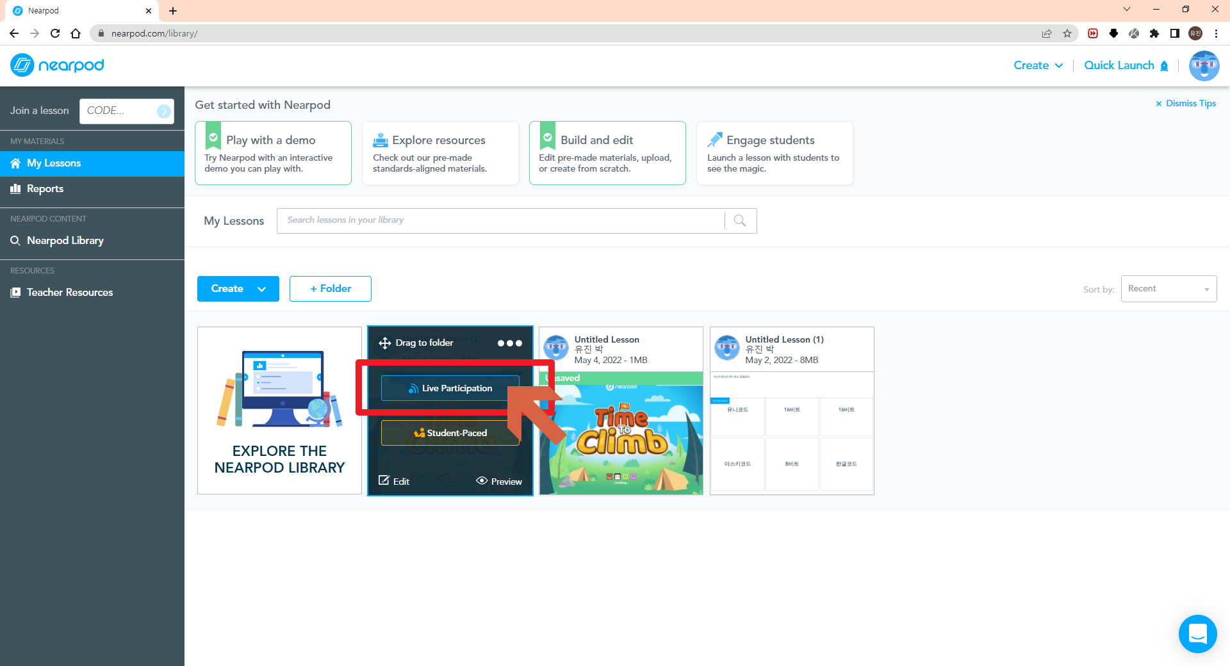Open the Sort by Recent dropdown
This screenshot has height=666, width=1230.
pos(1168,289)
